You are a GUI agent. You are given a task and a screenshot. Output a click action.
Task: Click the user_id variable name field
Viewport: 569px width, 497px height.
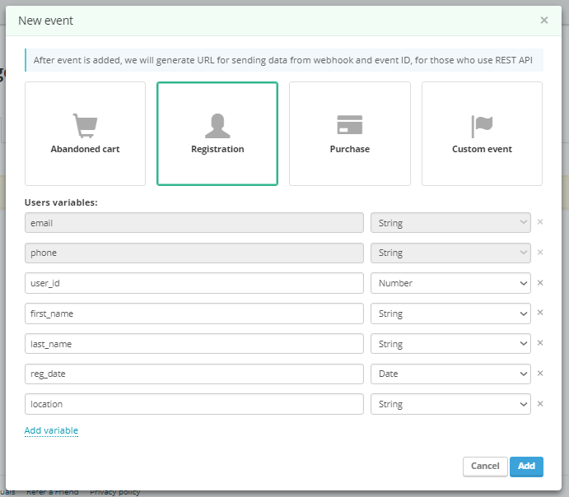click(194, 283)
